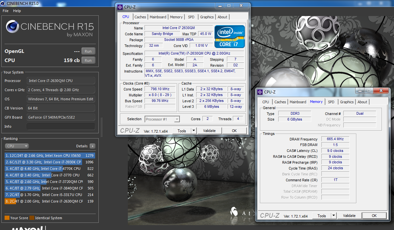Click the brown Identical System legend swatch

(x=32, y=218)
